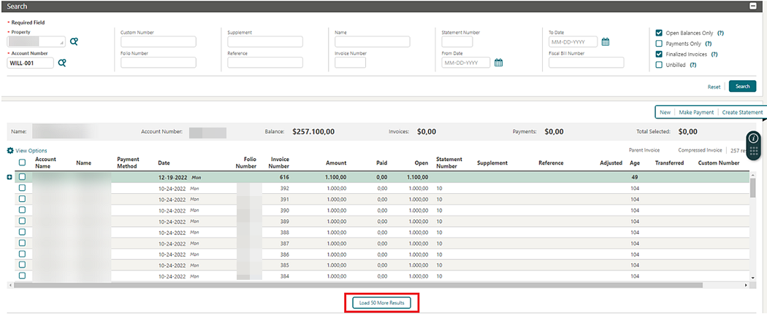Show help for Payments Only
The height and width of the screenshot is (317, 767).
pyautogui.click(x=709, y=44)
